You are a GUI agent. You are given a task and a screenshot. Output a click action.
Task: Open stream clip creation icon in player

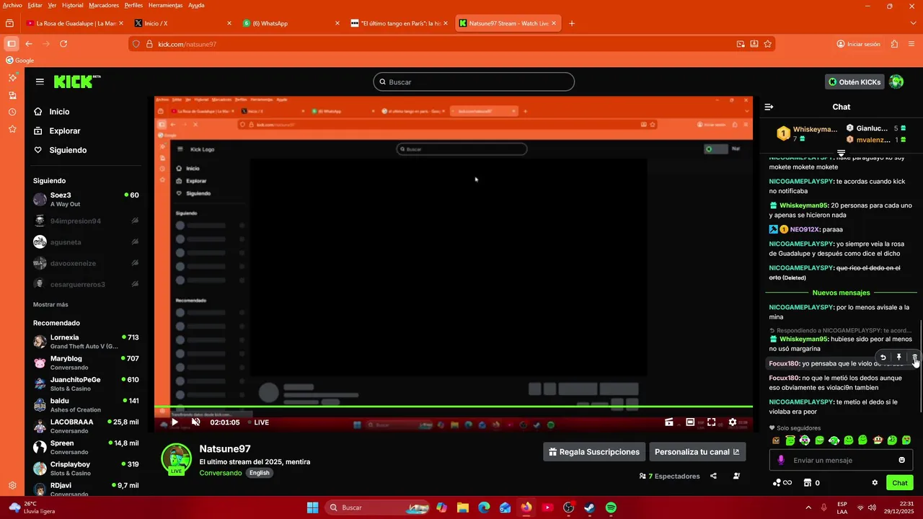[668, 422]
